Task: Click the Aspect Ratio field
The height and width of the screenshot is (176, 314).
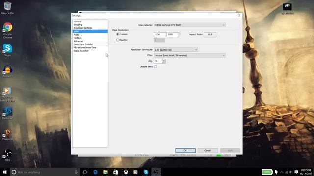Action: [x=210, y=35]
